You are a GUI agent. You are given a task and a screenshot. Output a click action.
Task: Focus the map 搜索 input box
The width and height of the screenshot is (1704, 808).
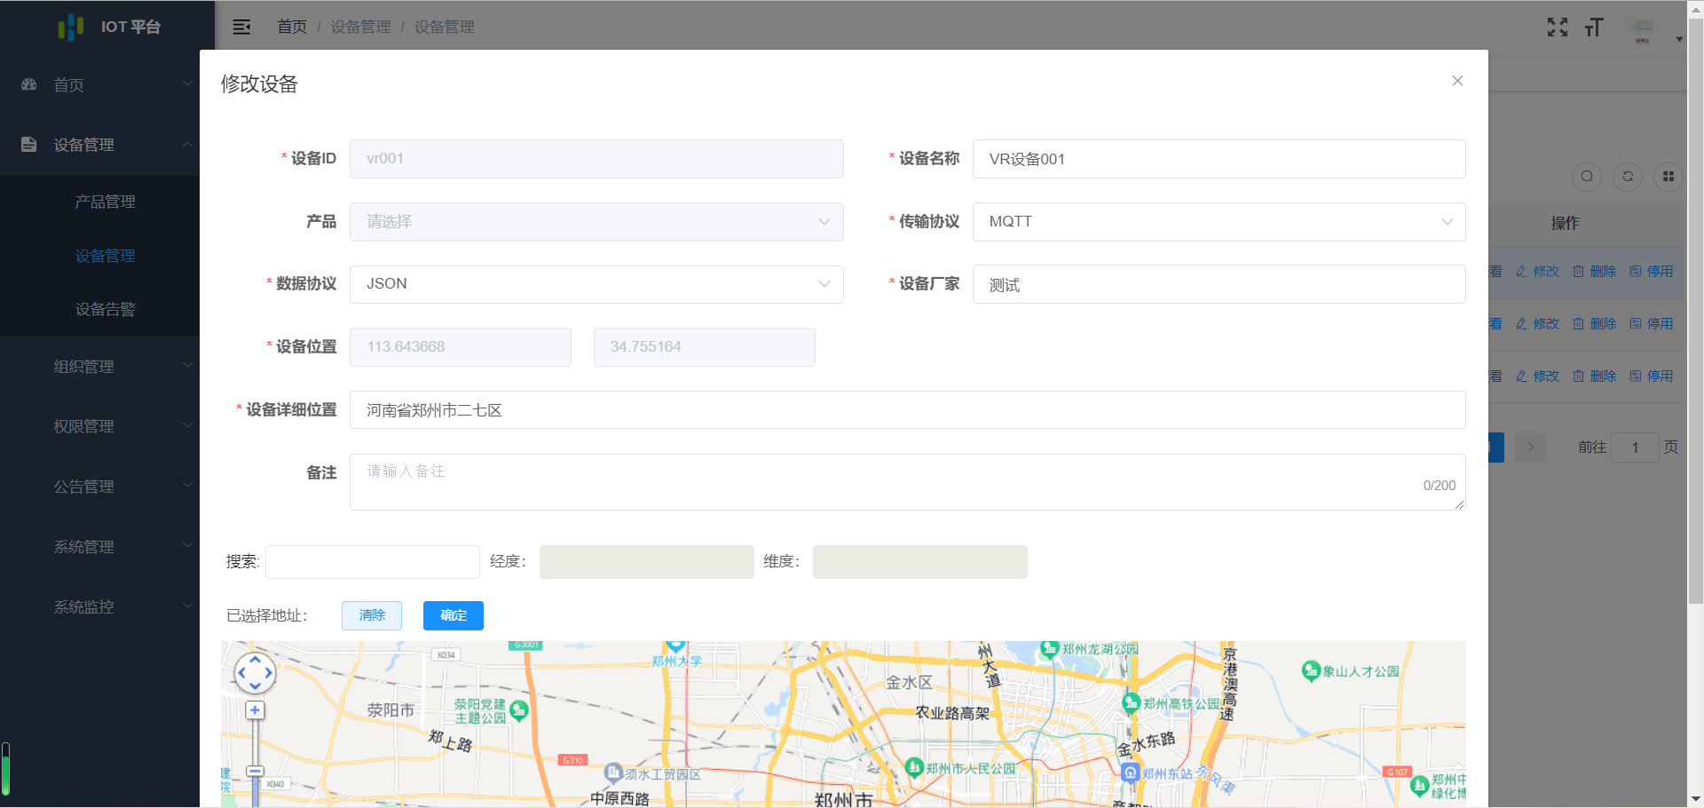tap(373, 562)
